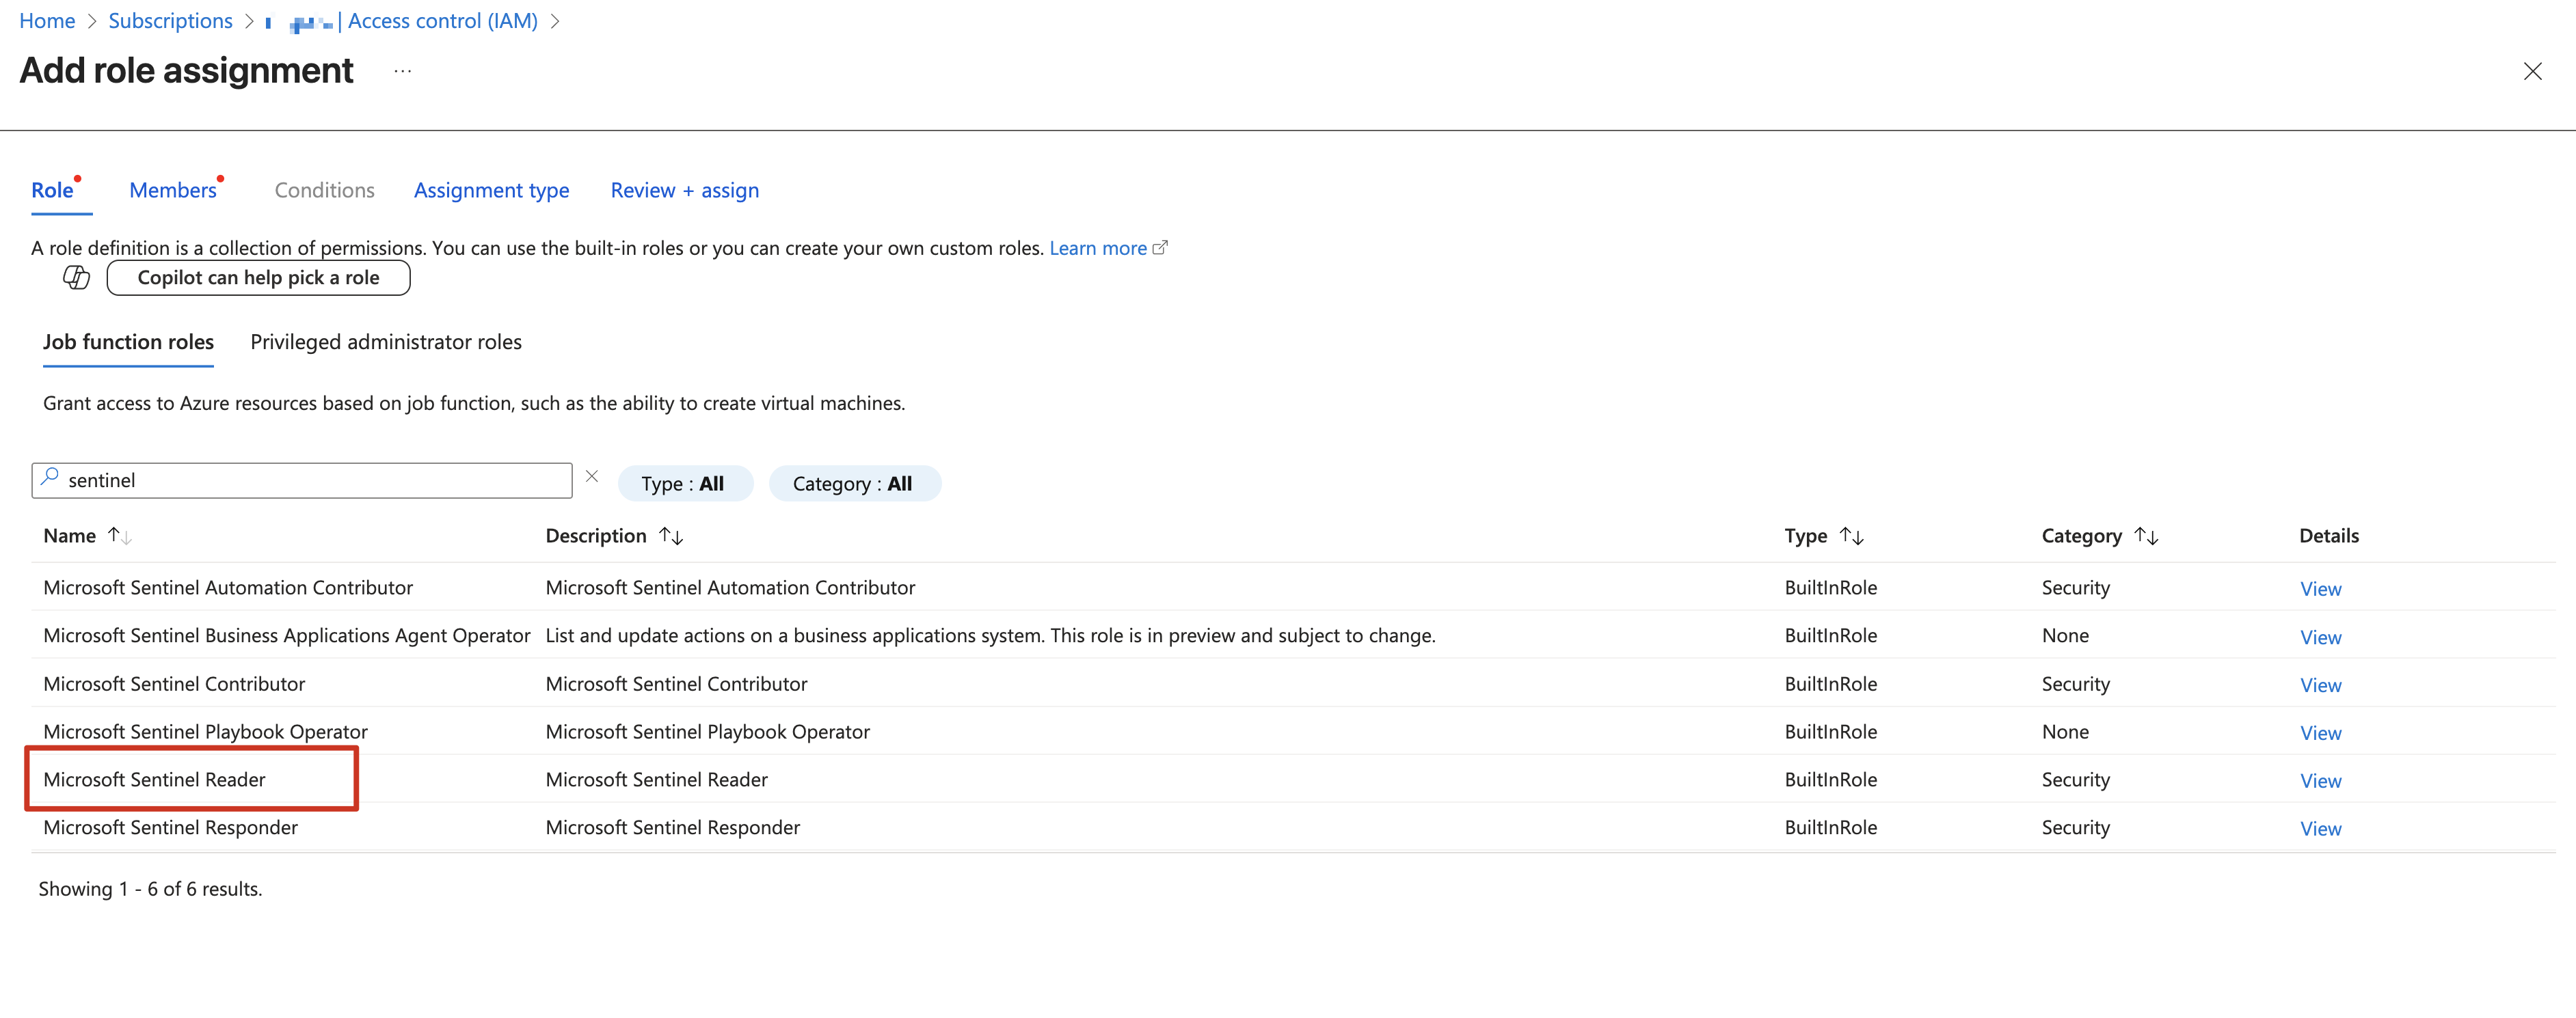Open the Learn more link
The image size is (2576, 1018).
click(x=1097, y=248)
